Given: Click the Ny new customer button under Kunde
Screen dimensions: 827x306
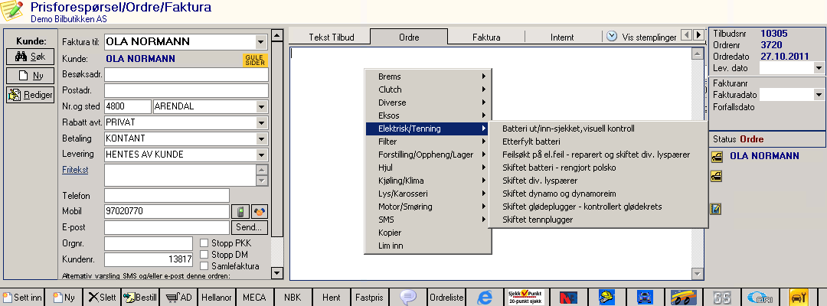Looking at the screenshot, I should pyautogui.click(x=30, y=75).
